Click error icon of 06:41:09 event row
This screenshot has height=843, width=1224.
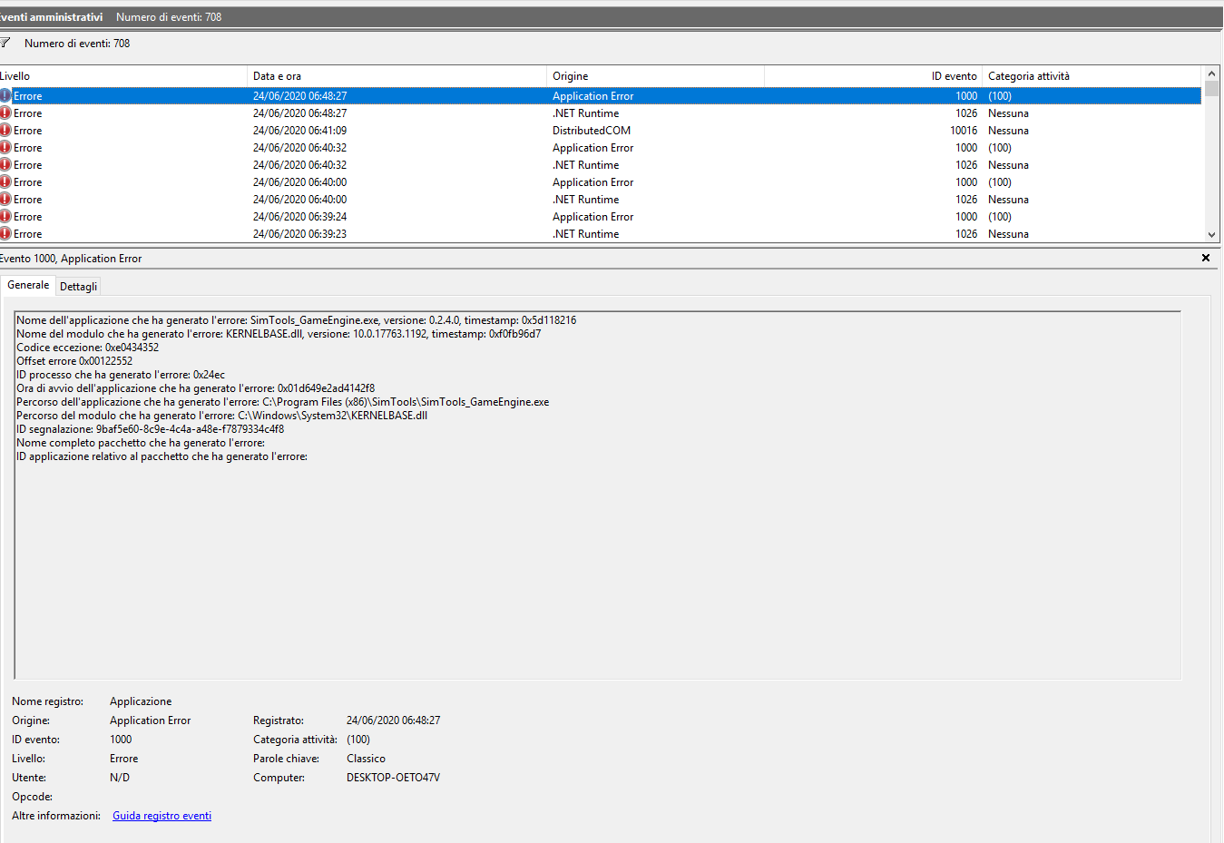(5, 131)
